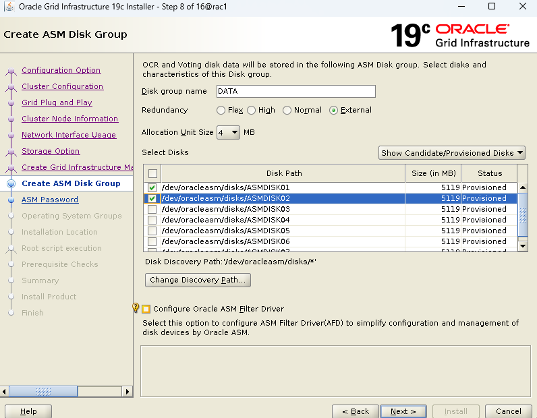Toggle the select-all disks header checkbox
This screenshot has width=537, height=418.
pos(152,173)
